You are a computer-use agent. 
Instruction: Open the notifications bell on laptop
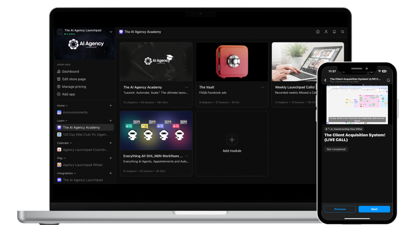coord(334,32)
